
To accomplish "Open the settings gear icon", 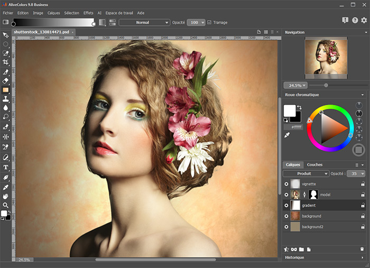I will 364,20.
